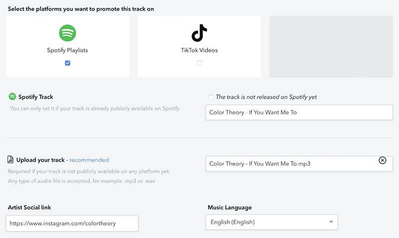Click the 'Spotify Playlists' label text
Screen dimensions: 399x238
[x=67, y=50]
